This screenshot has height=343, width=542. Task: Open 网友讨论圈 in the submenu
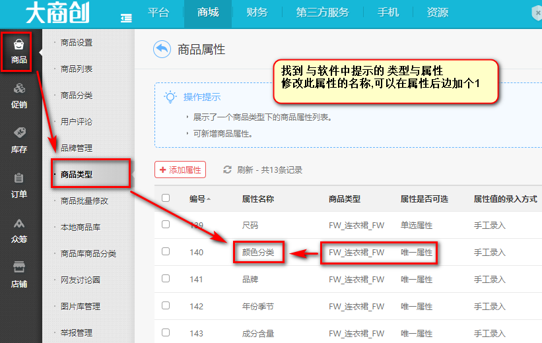tap(81, 280)
